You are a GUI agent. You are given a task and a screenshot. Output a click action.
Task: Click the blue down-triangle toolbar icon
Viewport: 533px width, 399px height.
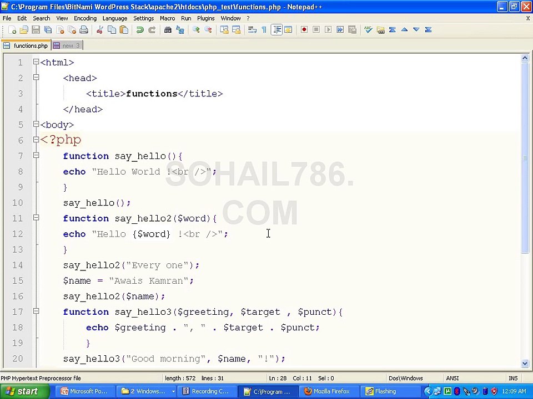point(416,30)
